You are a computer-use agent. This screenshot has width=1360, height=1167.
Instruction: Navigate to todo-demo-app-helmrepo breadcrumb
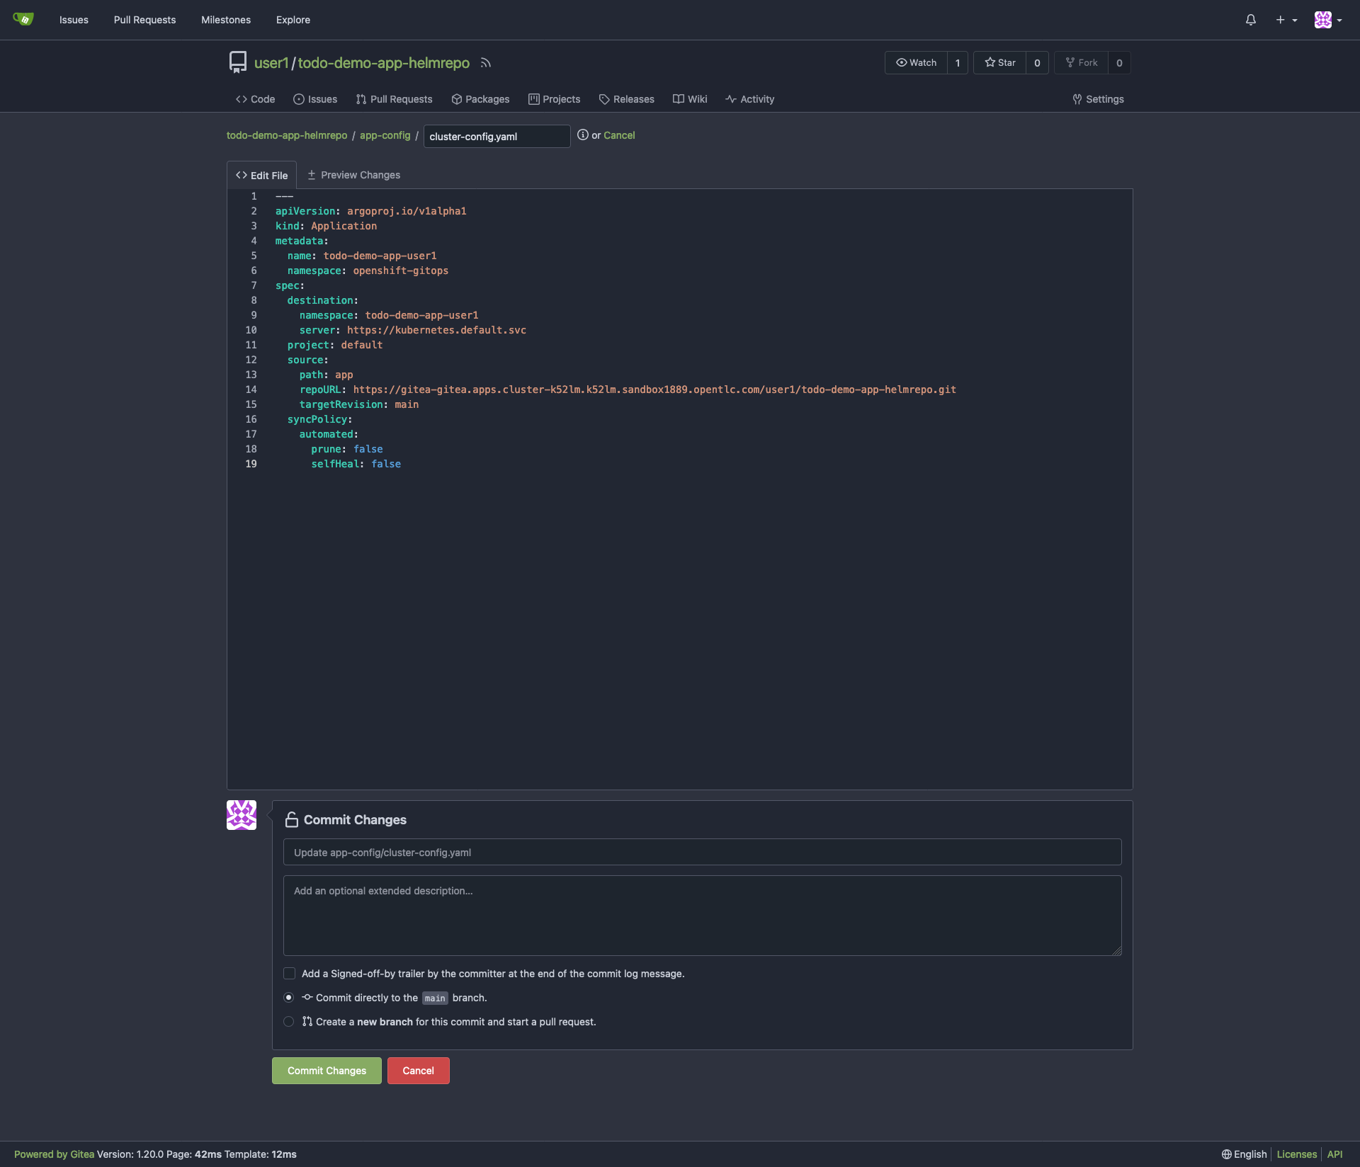coord(287,135)
